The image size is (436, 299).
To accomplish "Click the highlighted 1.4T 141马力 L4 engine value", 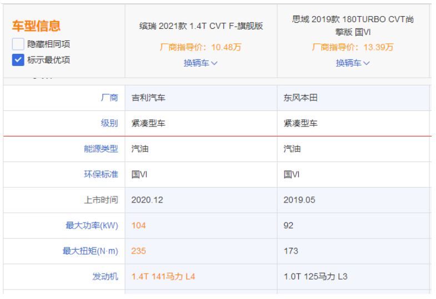I will click(x=163, y=276).
